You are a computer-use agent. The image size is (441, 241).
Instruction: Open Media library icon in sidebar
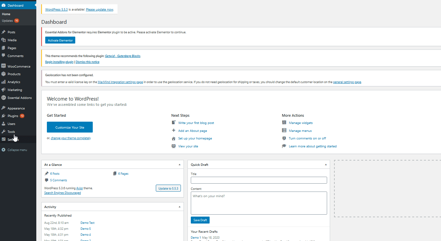3,40
